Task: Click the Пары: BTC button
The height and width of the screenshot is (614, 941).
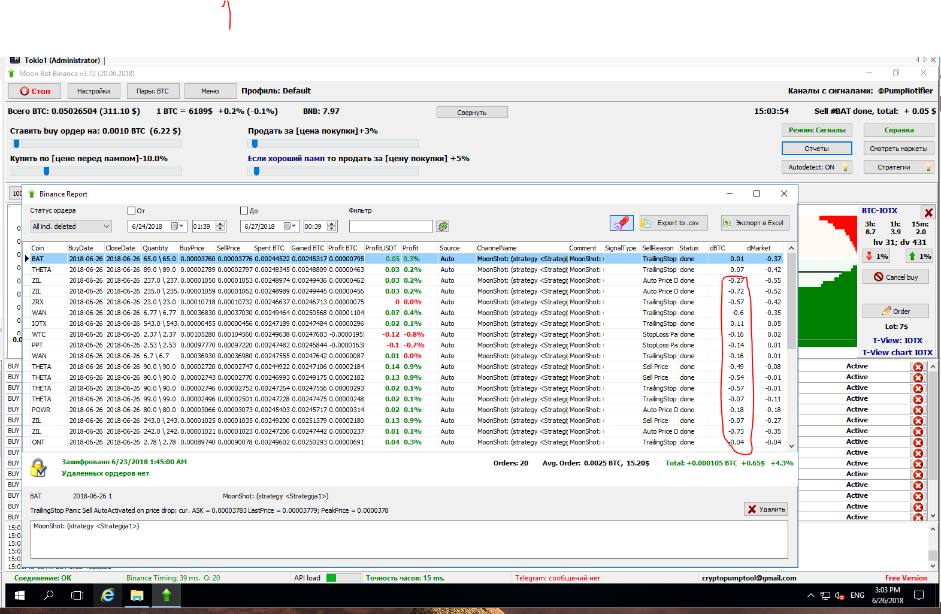Action: point(153,91)
